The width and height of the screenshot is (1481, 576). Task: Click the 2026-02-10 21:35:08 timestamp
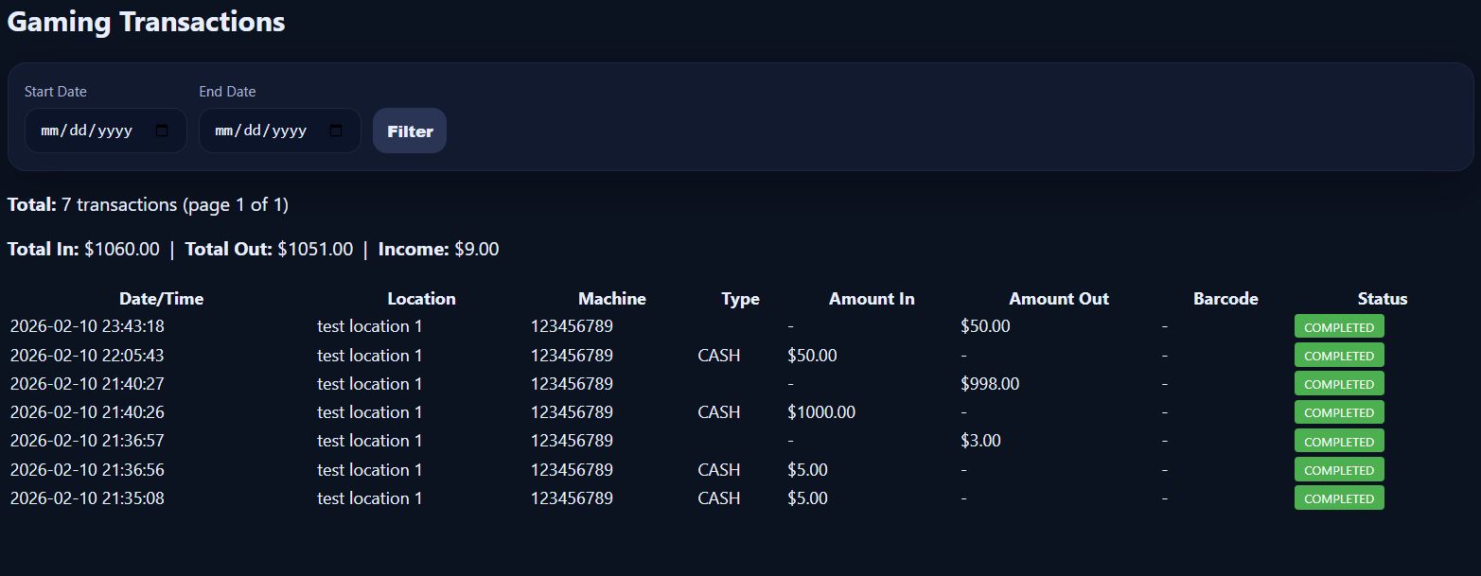(x=87, y=498)
